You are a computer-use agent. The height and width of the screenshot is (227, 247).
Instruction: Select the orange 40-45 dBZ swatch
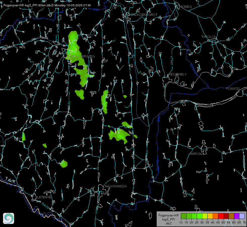point(215,216)
